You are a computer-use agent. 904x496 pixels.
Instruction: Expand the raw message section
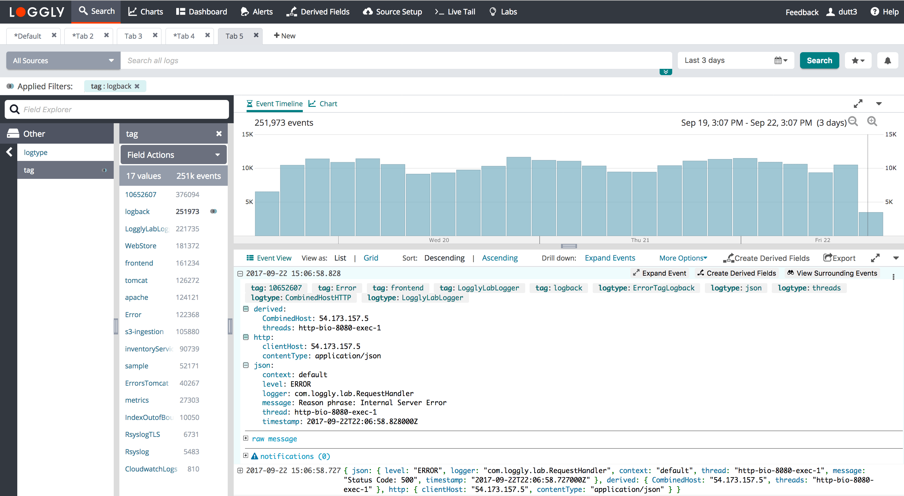point(246,438)
